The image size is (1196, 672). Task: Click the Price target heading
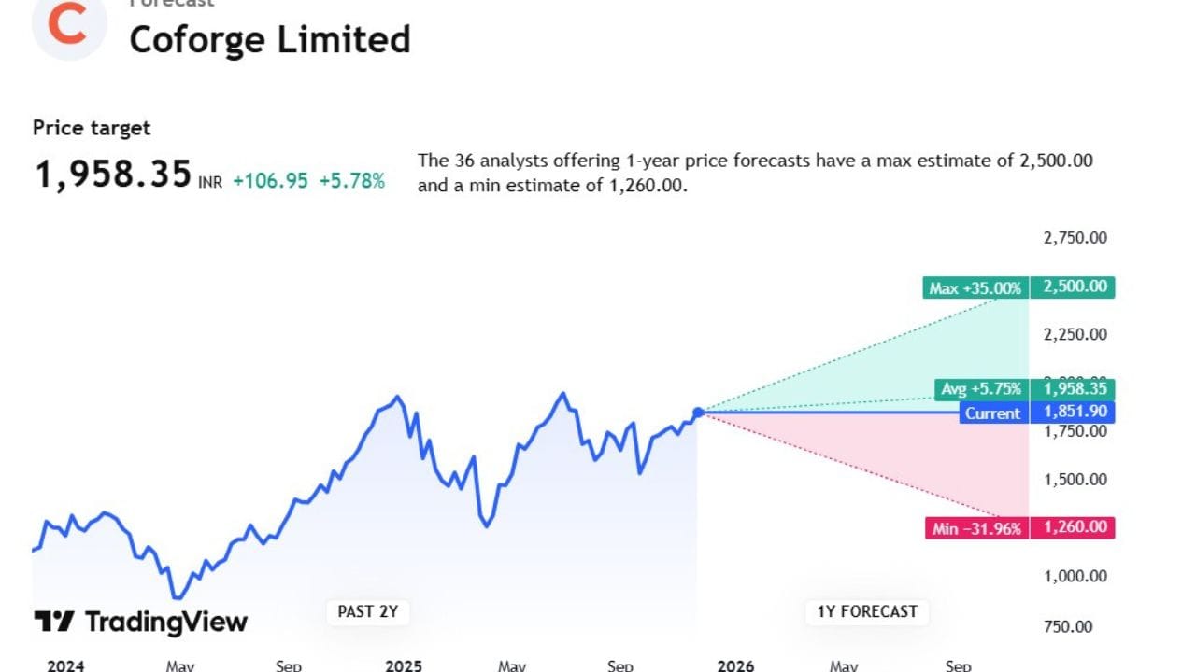tap(92, 128)
